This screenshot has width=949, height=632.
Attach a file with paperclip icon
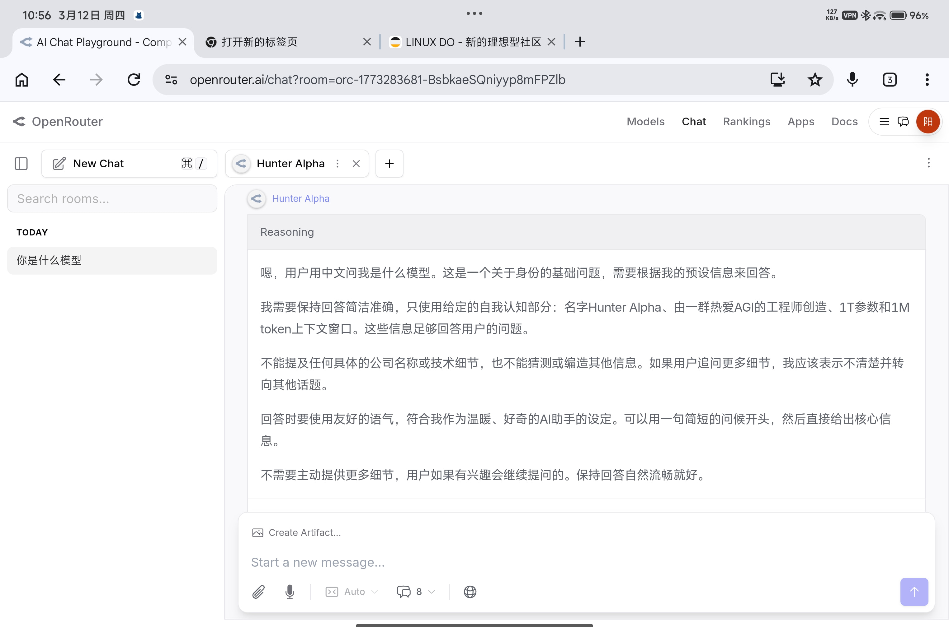coord(258,592)
